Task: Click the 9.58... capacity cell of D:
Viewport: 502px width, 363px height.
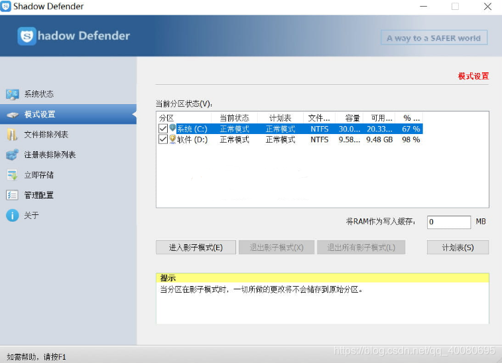Action: point(349,139)
